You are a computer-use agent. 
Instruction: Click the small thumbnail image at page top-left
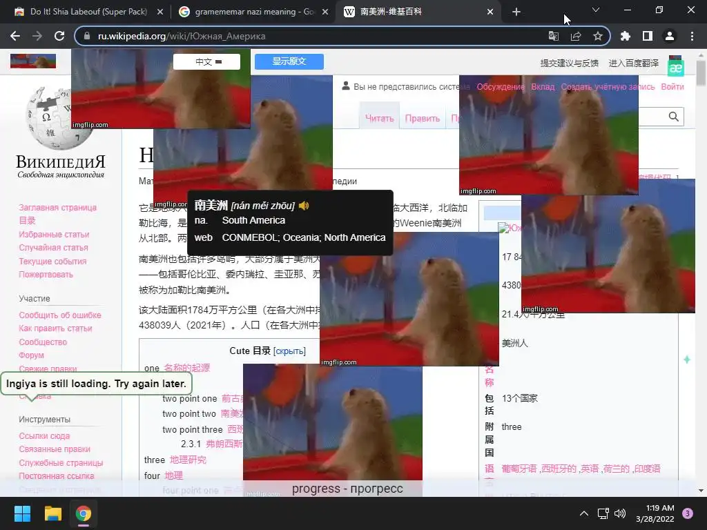click(x=33, y=61)
